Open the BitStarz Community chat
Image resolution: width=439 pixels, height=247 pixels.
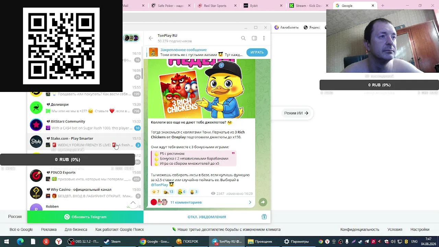pos(85,125)
